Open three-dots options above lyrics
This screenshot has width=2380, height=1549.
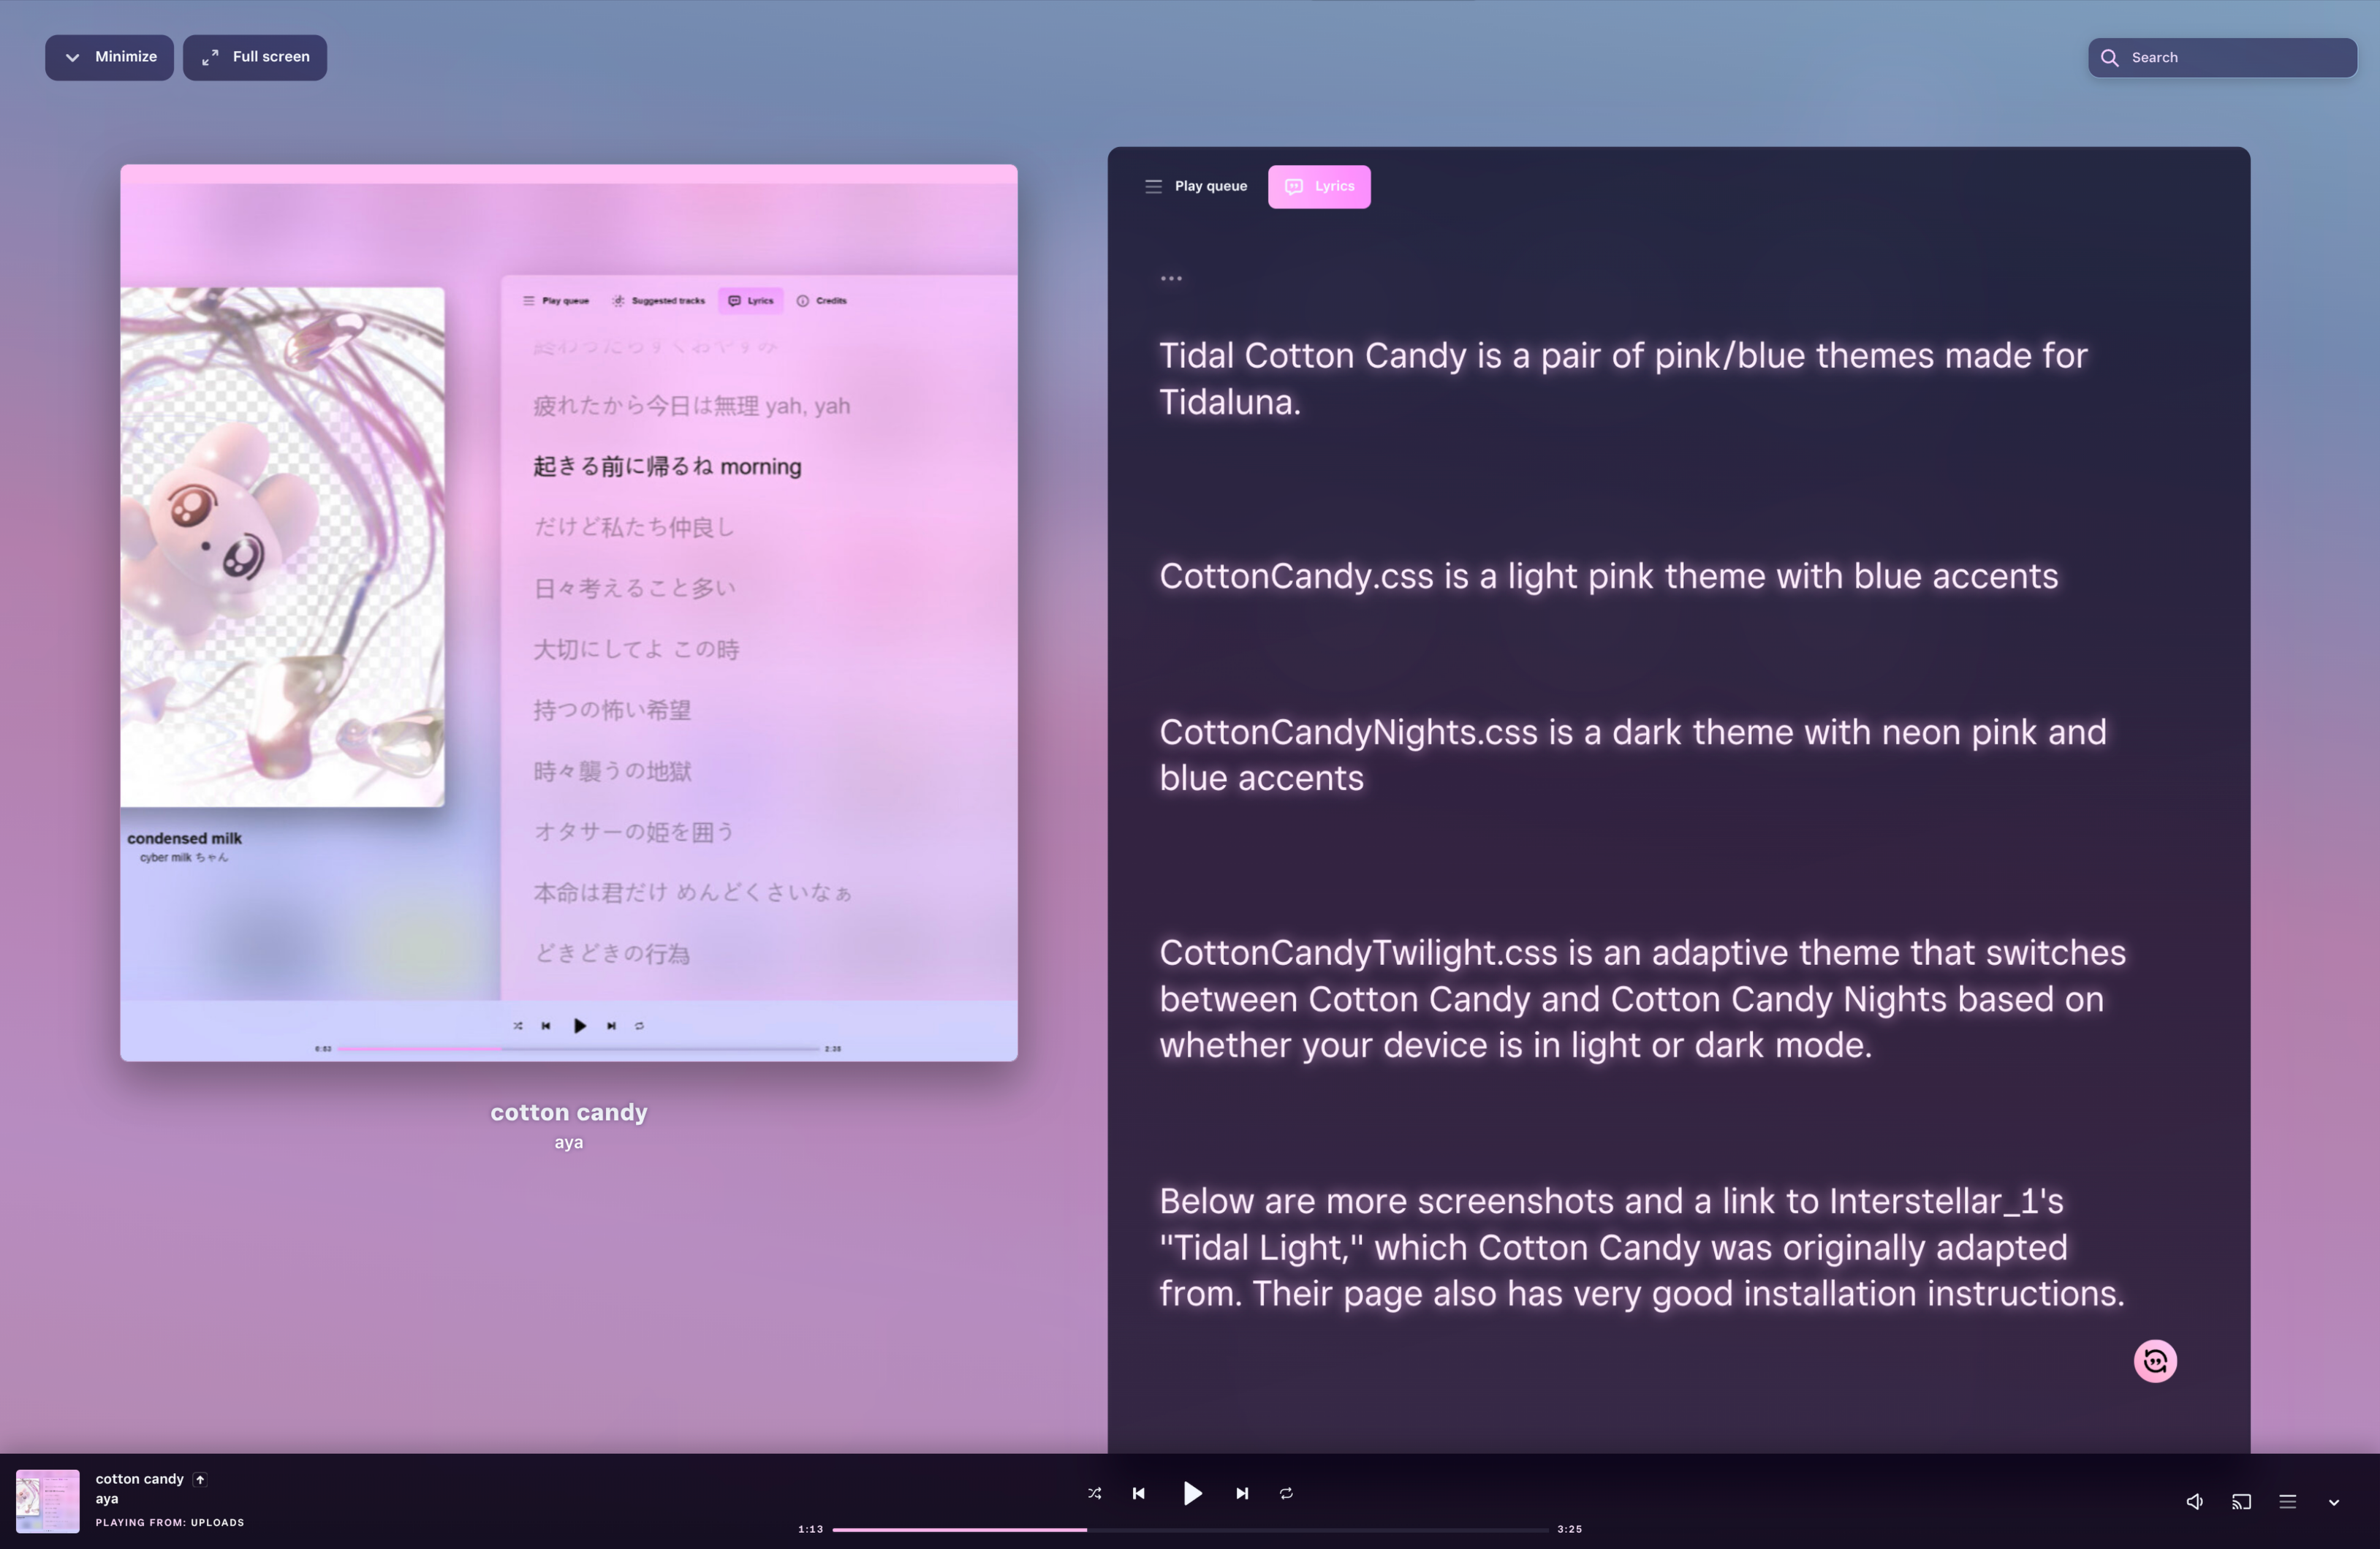pos(1171,279)
